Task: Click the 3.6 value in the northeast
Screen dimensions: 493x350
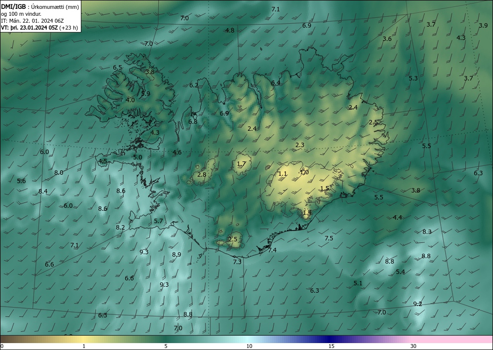Action: point(387,39)
